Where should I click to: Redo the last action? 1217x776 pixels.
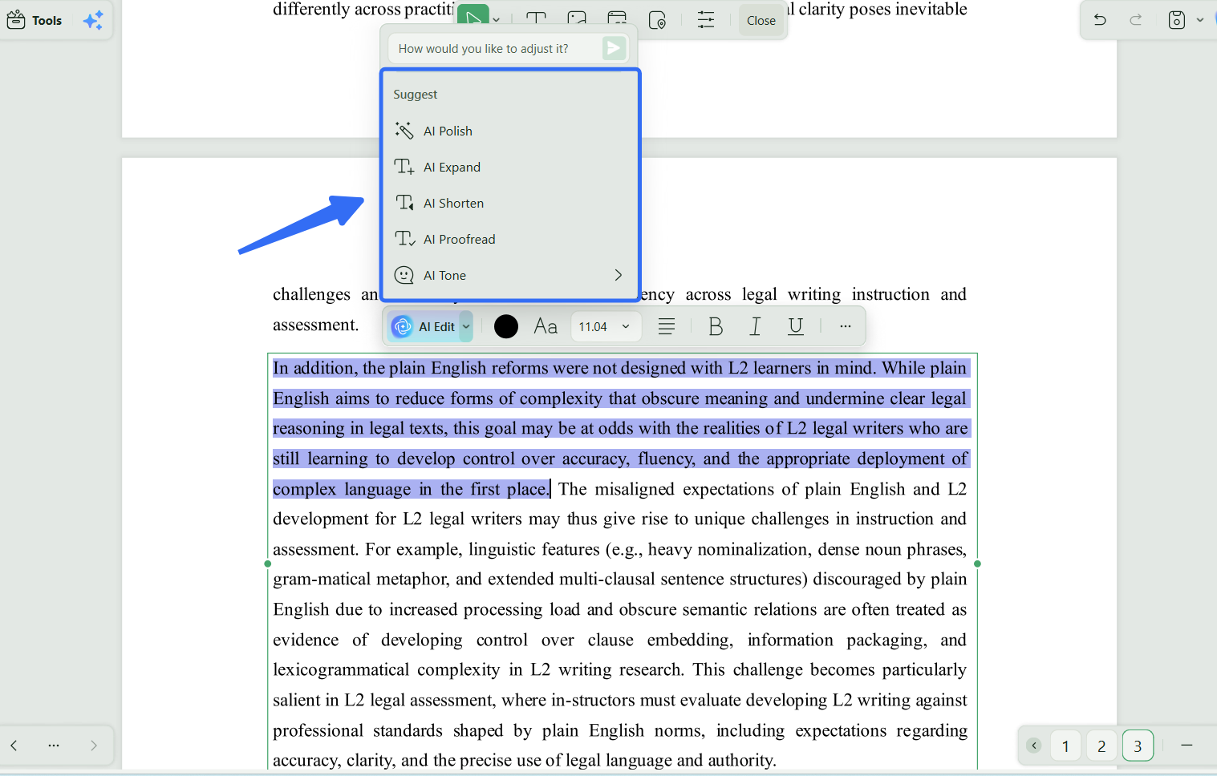click(1136, 20)
